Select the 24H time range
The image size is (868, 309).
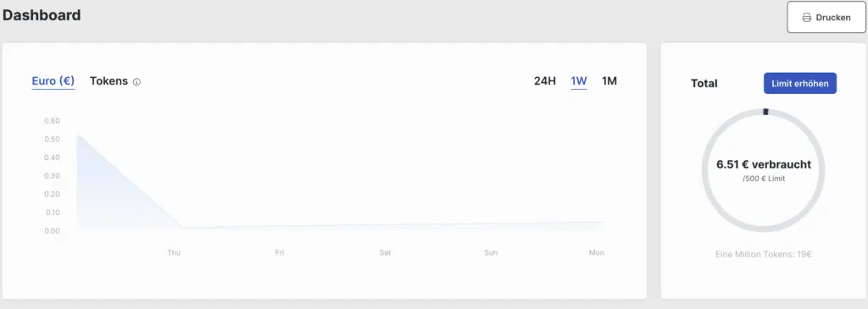[x=545, y=81]
